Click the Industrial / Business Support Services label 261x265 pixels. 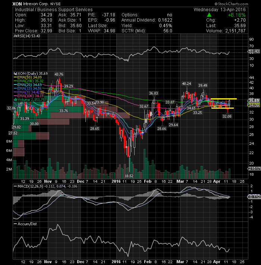pos(54,10)
